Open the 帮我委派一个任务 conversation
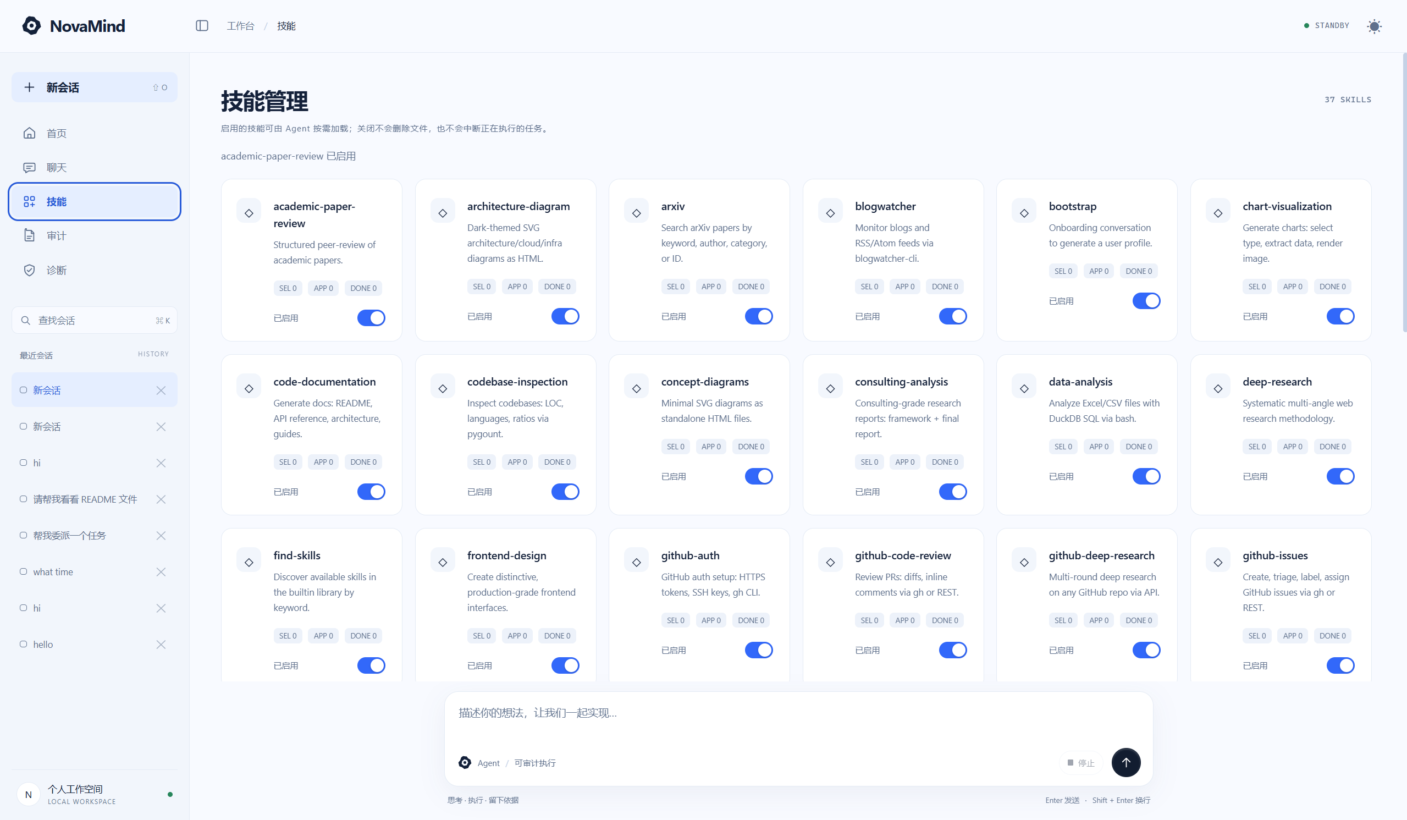Viewport: 1407px width, 820px height. coord(69,536)
